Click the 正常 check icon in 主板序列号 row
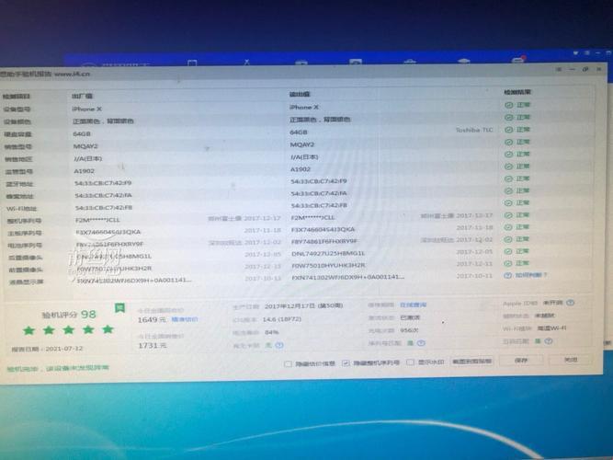 (508, 227)
